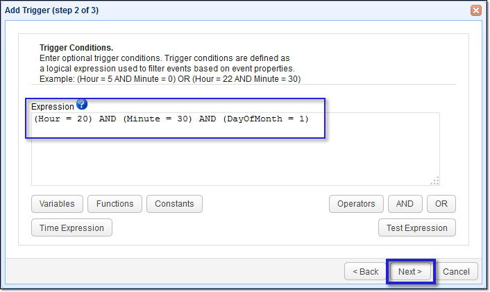Open the Operators list
This screenshot has width=490, height=292.
(x=355, y=204)
